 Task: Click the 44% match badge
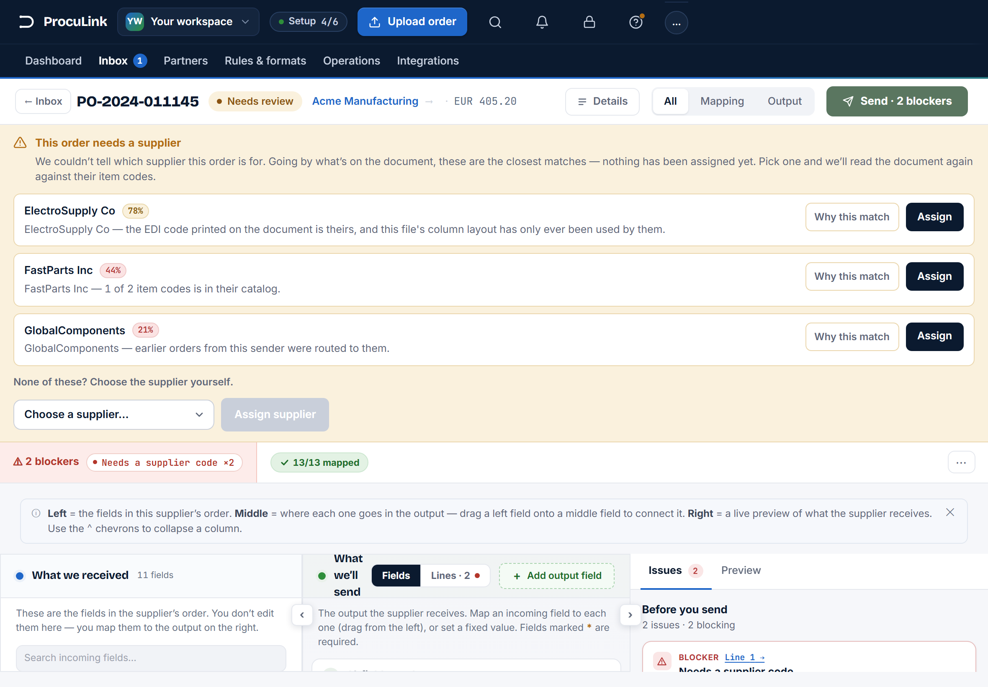coord(113,270)
